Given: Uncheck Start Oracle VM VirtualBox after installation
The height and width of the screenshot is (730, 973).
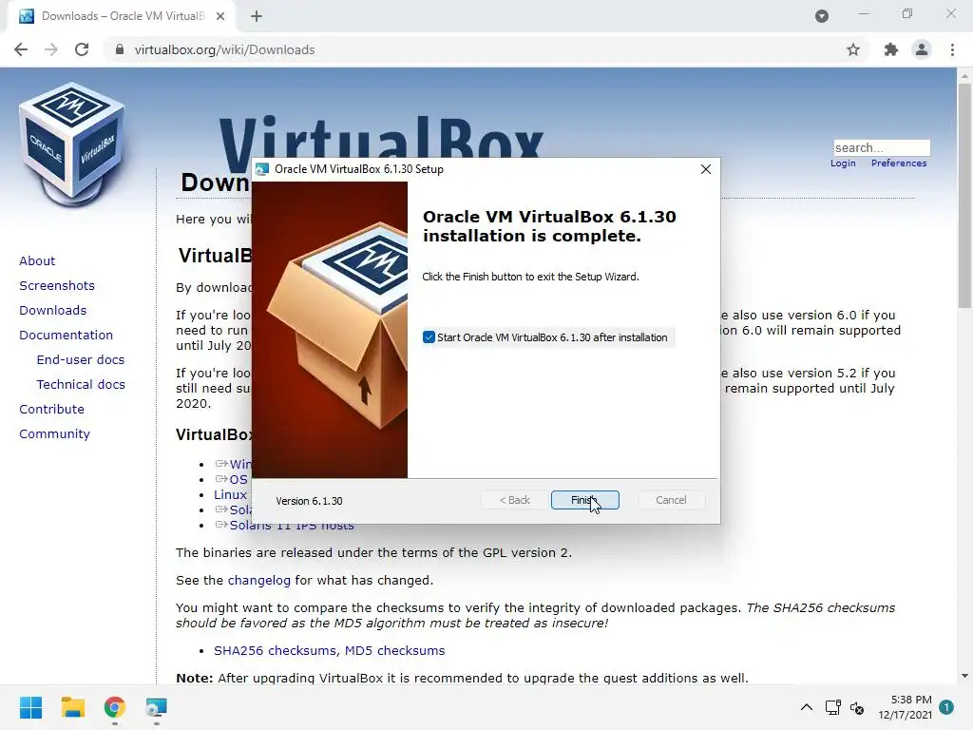Looking at the screenshot, I should 429,337.
